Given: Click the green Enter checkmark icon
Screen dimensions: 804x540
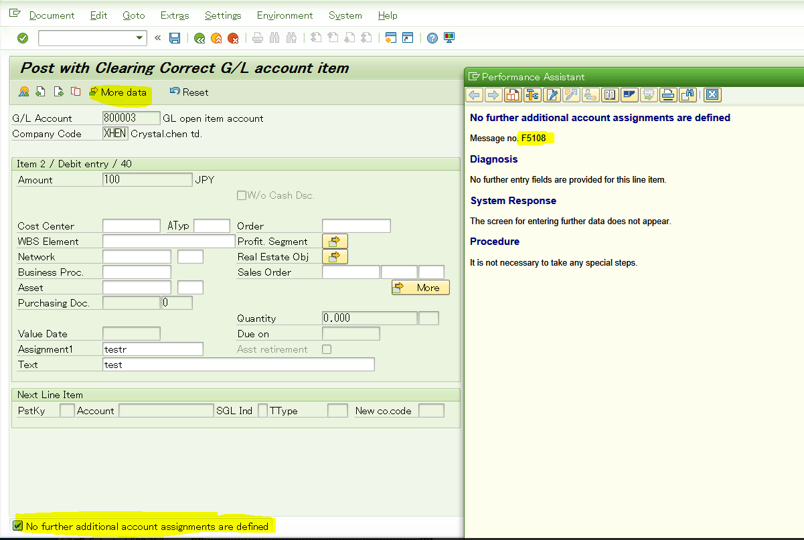Looking at the screenshot, I should [x=23, y=38].
